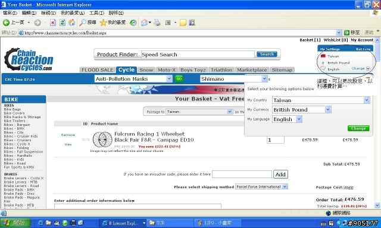Open the Favorites star toolbar button
The width and height of the screenshot is (381, 228).
[x=113, y=23]
